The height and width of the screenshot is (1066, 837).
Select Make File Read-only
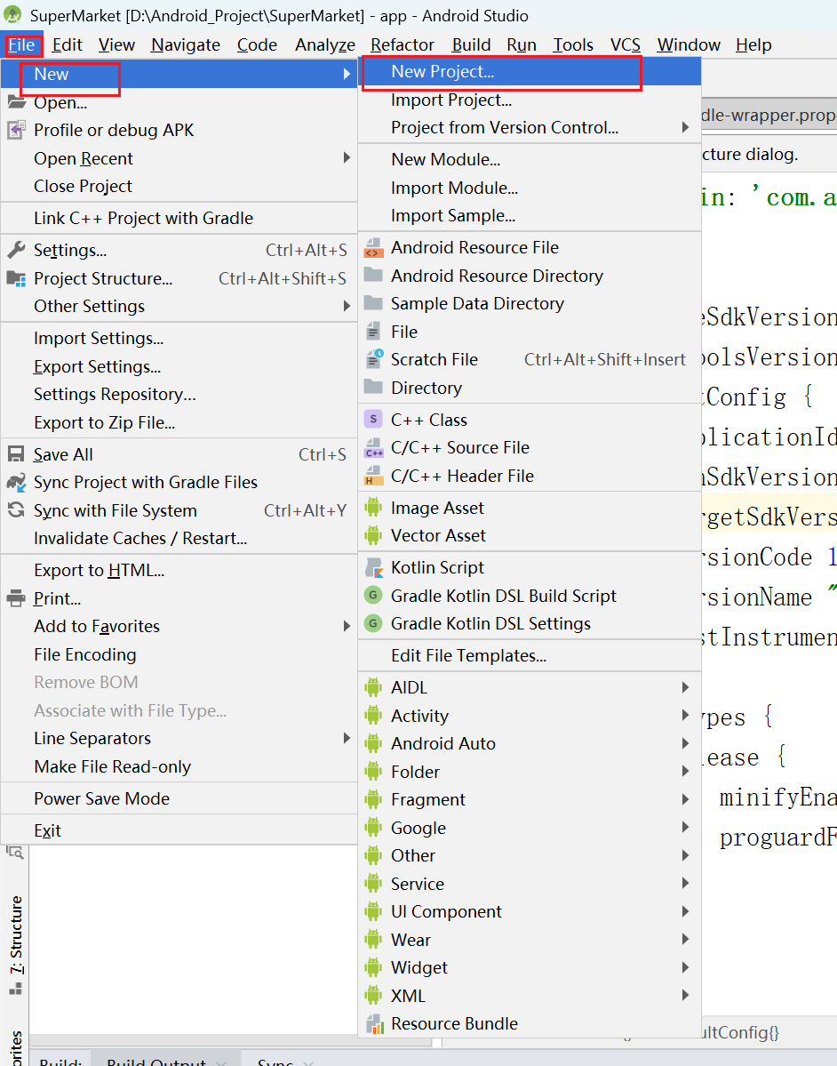[179, 767]
